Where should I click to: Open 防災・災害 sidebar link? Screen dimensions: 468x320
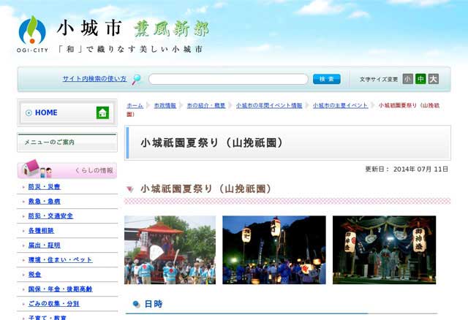point(44,187)
